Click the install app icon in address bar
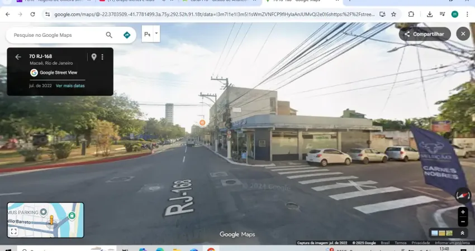Image resolution: width=475 pixels, height=251 pixels. pyautogui.click(x=382, y=14)
